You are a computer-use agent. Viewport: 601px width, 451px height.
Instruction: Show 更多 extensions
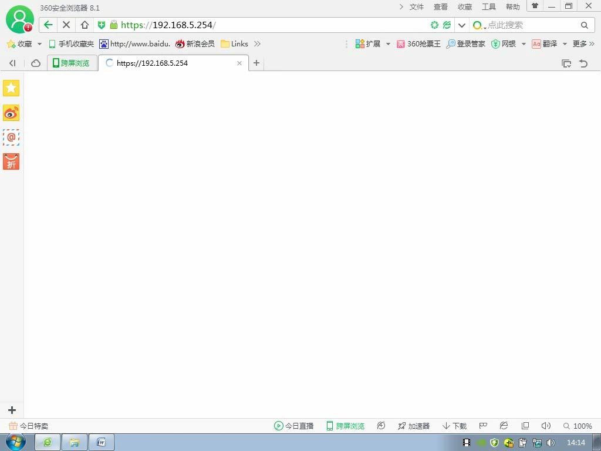pyautogui.click(x=583, y=43)
